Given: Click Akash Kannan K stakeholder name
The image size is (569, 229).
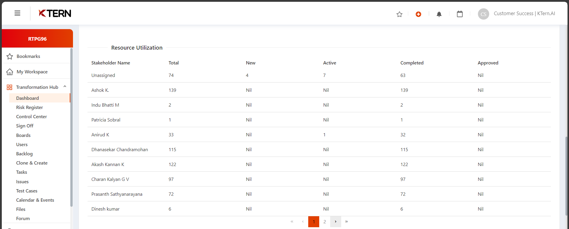Looking at the screenshot, I should (x=108, y=164).
